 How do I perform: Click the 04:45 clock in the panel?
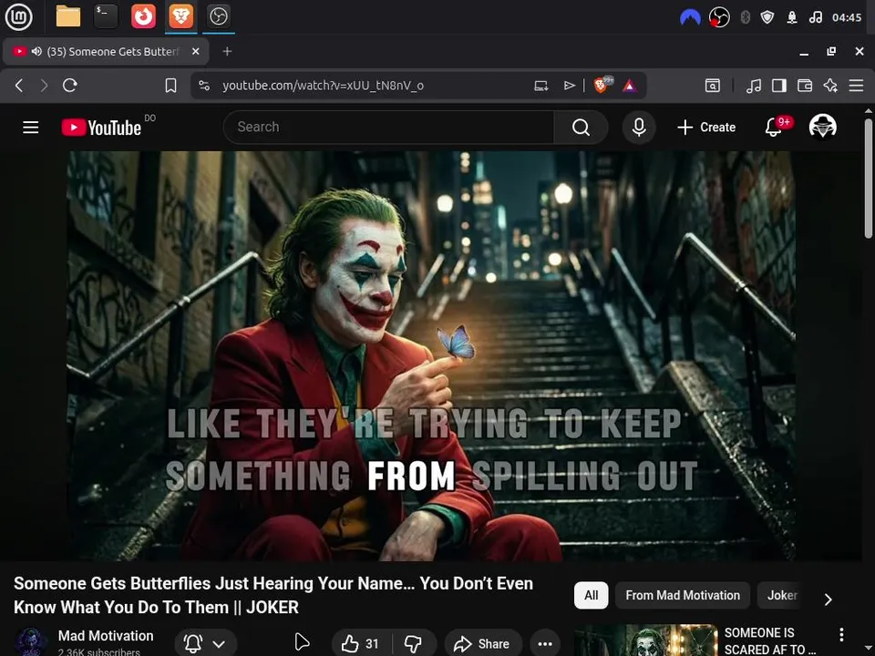coord(847,17)
